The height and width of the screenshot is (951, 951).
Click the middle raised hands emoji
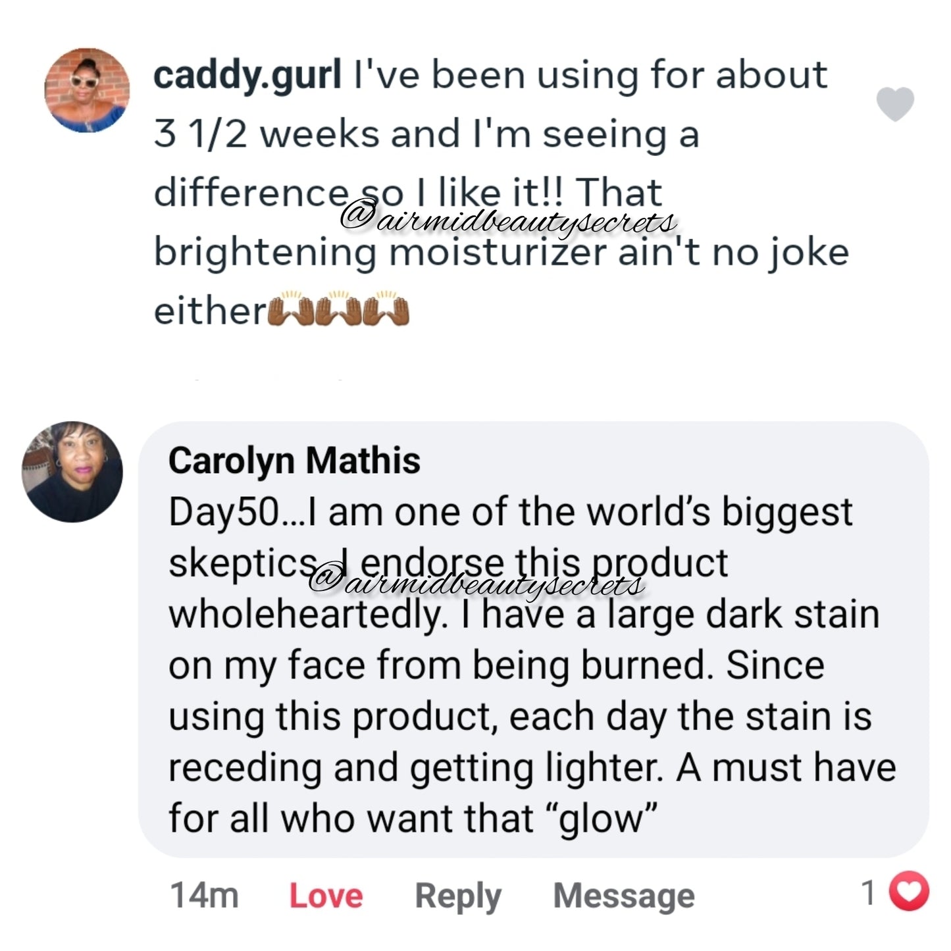pyautogui.click(x=340, y=309)
